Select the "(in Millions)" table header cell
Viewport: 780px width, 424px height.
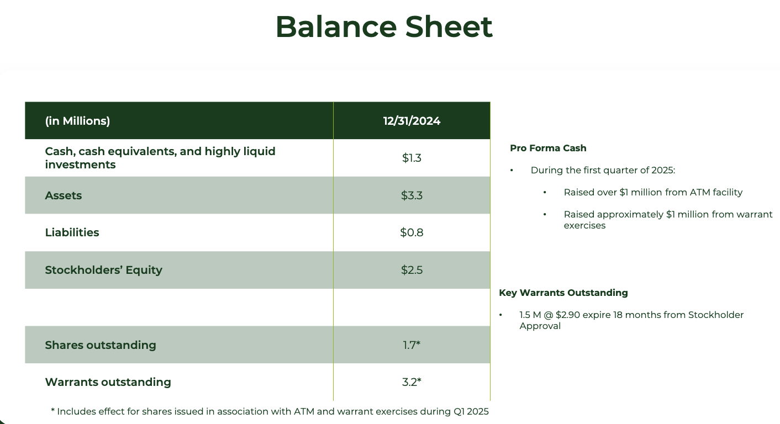tap(77, 121)
